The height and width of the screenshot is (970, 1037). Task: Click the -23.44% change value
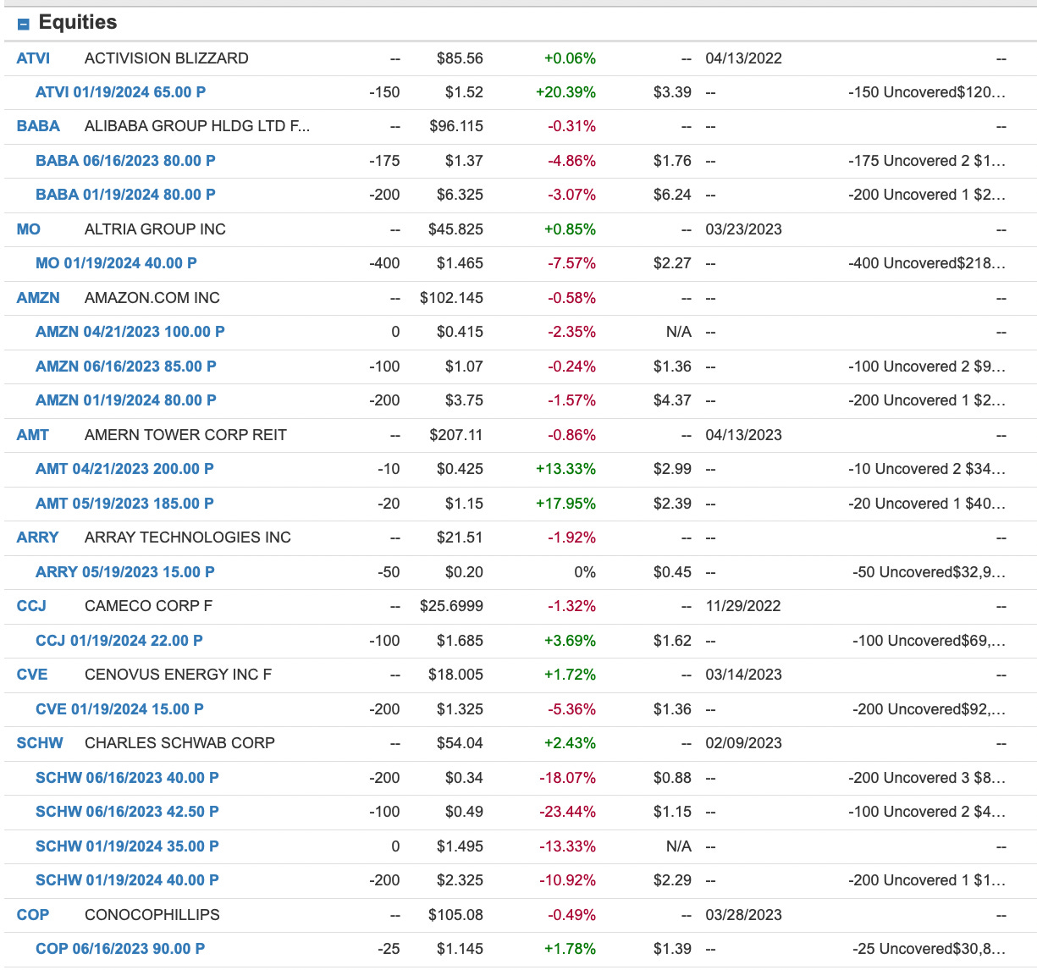point(568,812)
